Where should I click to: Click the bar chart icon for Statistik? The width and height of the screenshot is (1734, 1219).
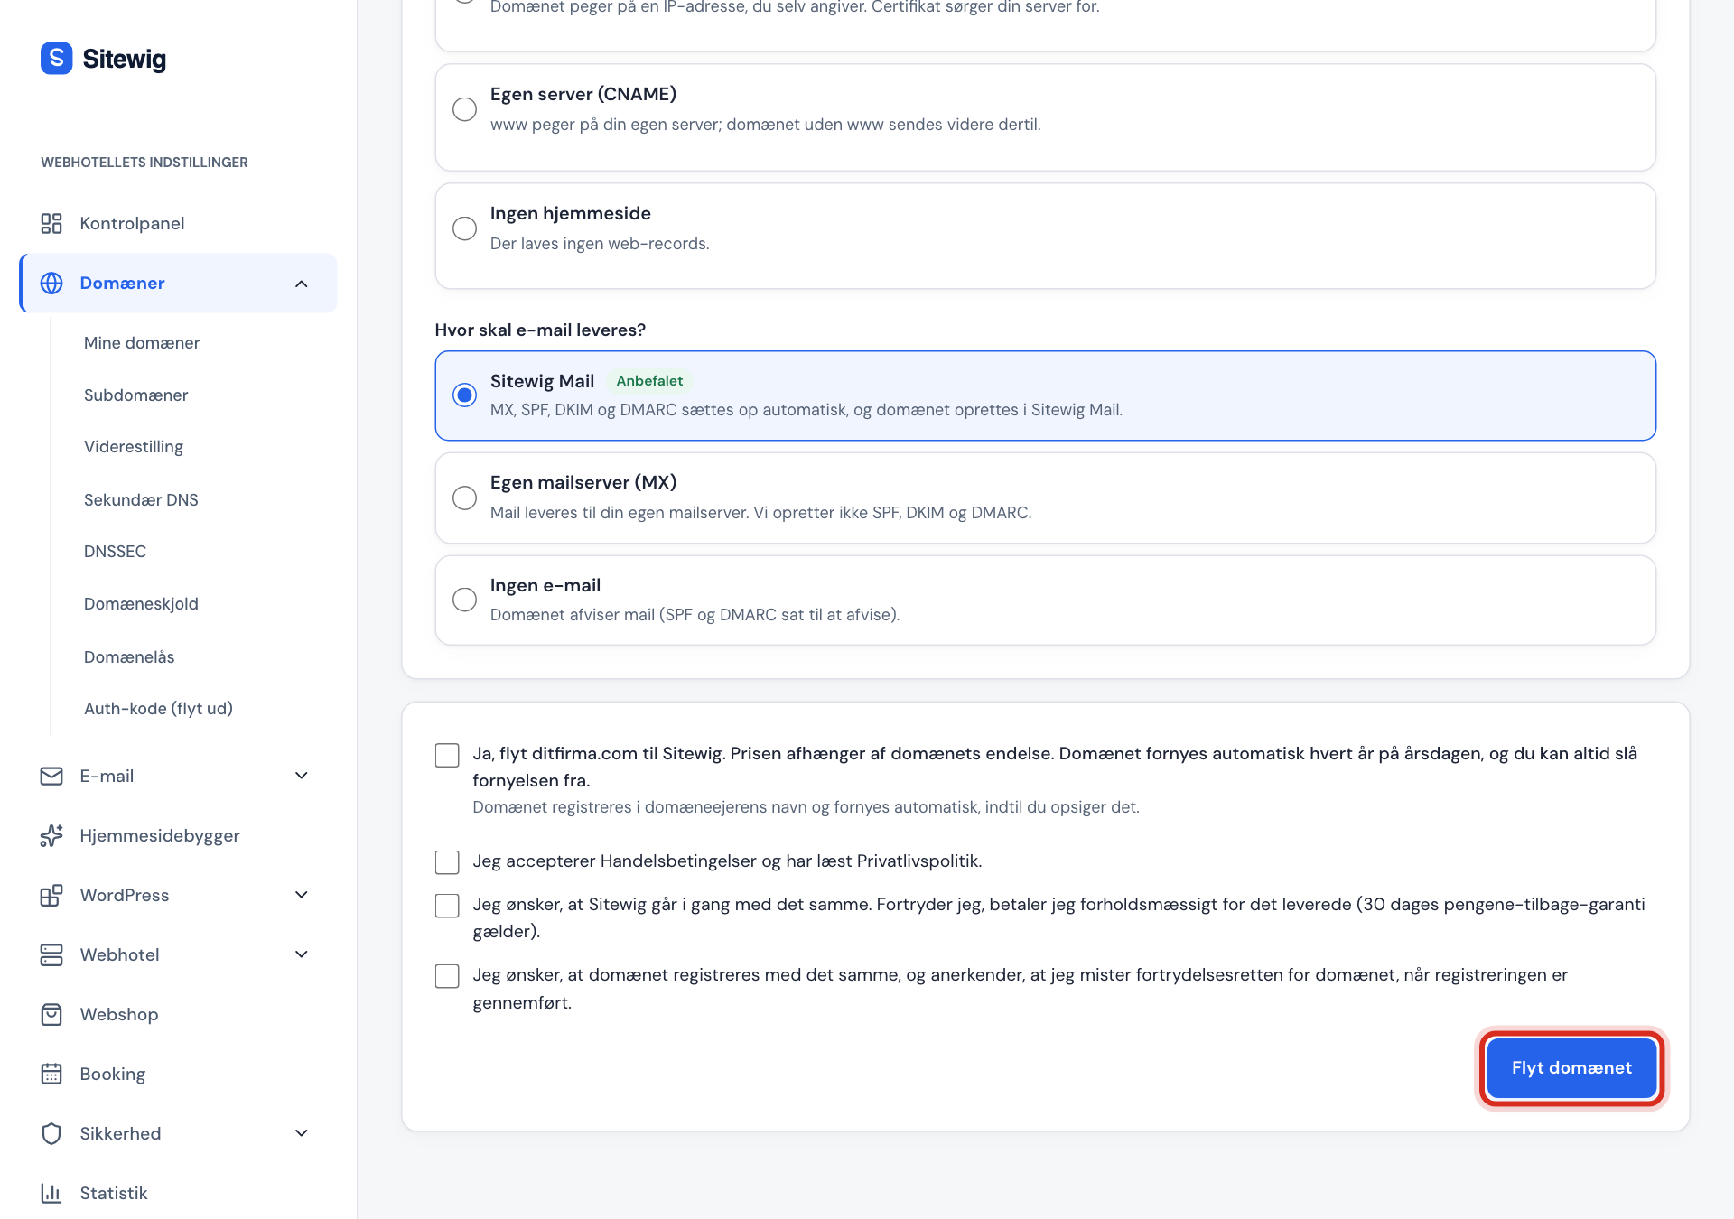point(51,1193)
